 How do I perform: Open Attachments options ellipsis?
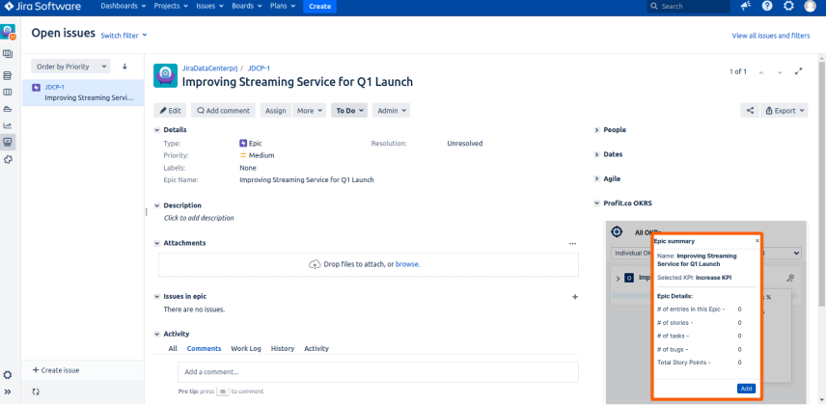click(572, 243)
